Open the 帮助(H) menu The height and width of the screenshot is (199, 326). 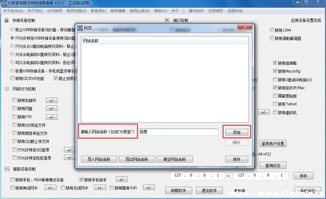tap(161, 11)
